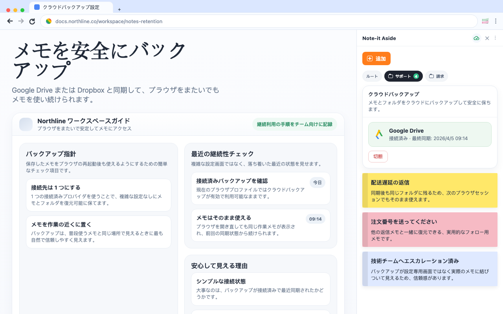
Task: Click inside the browser address bar
Action: coord(157,21)
